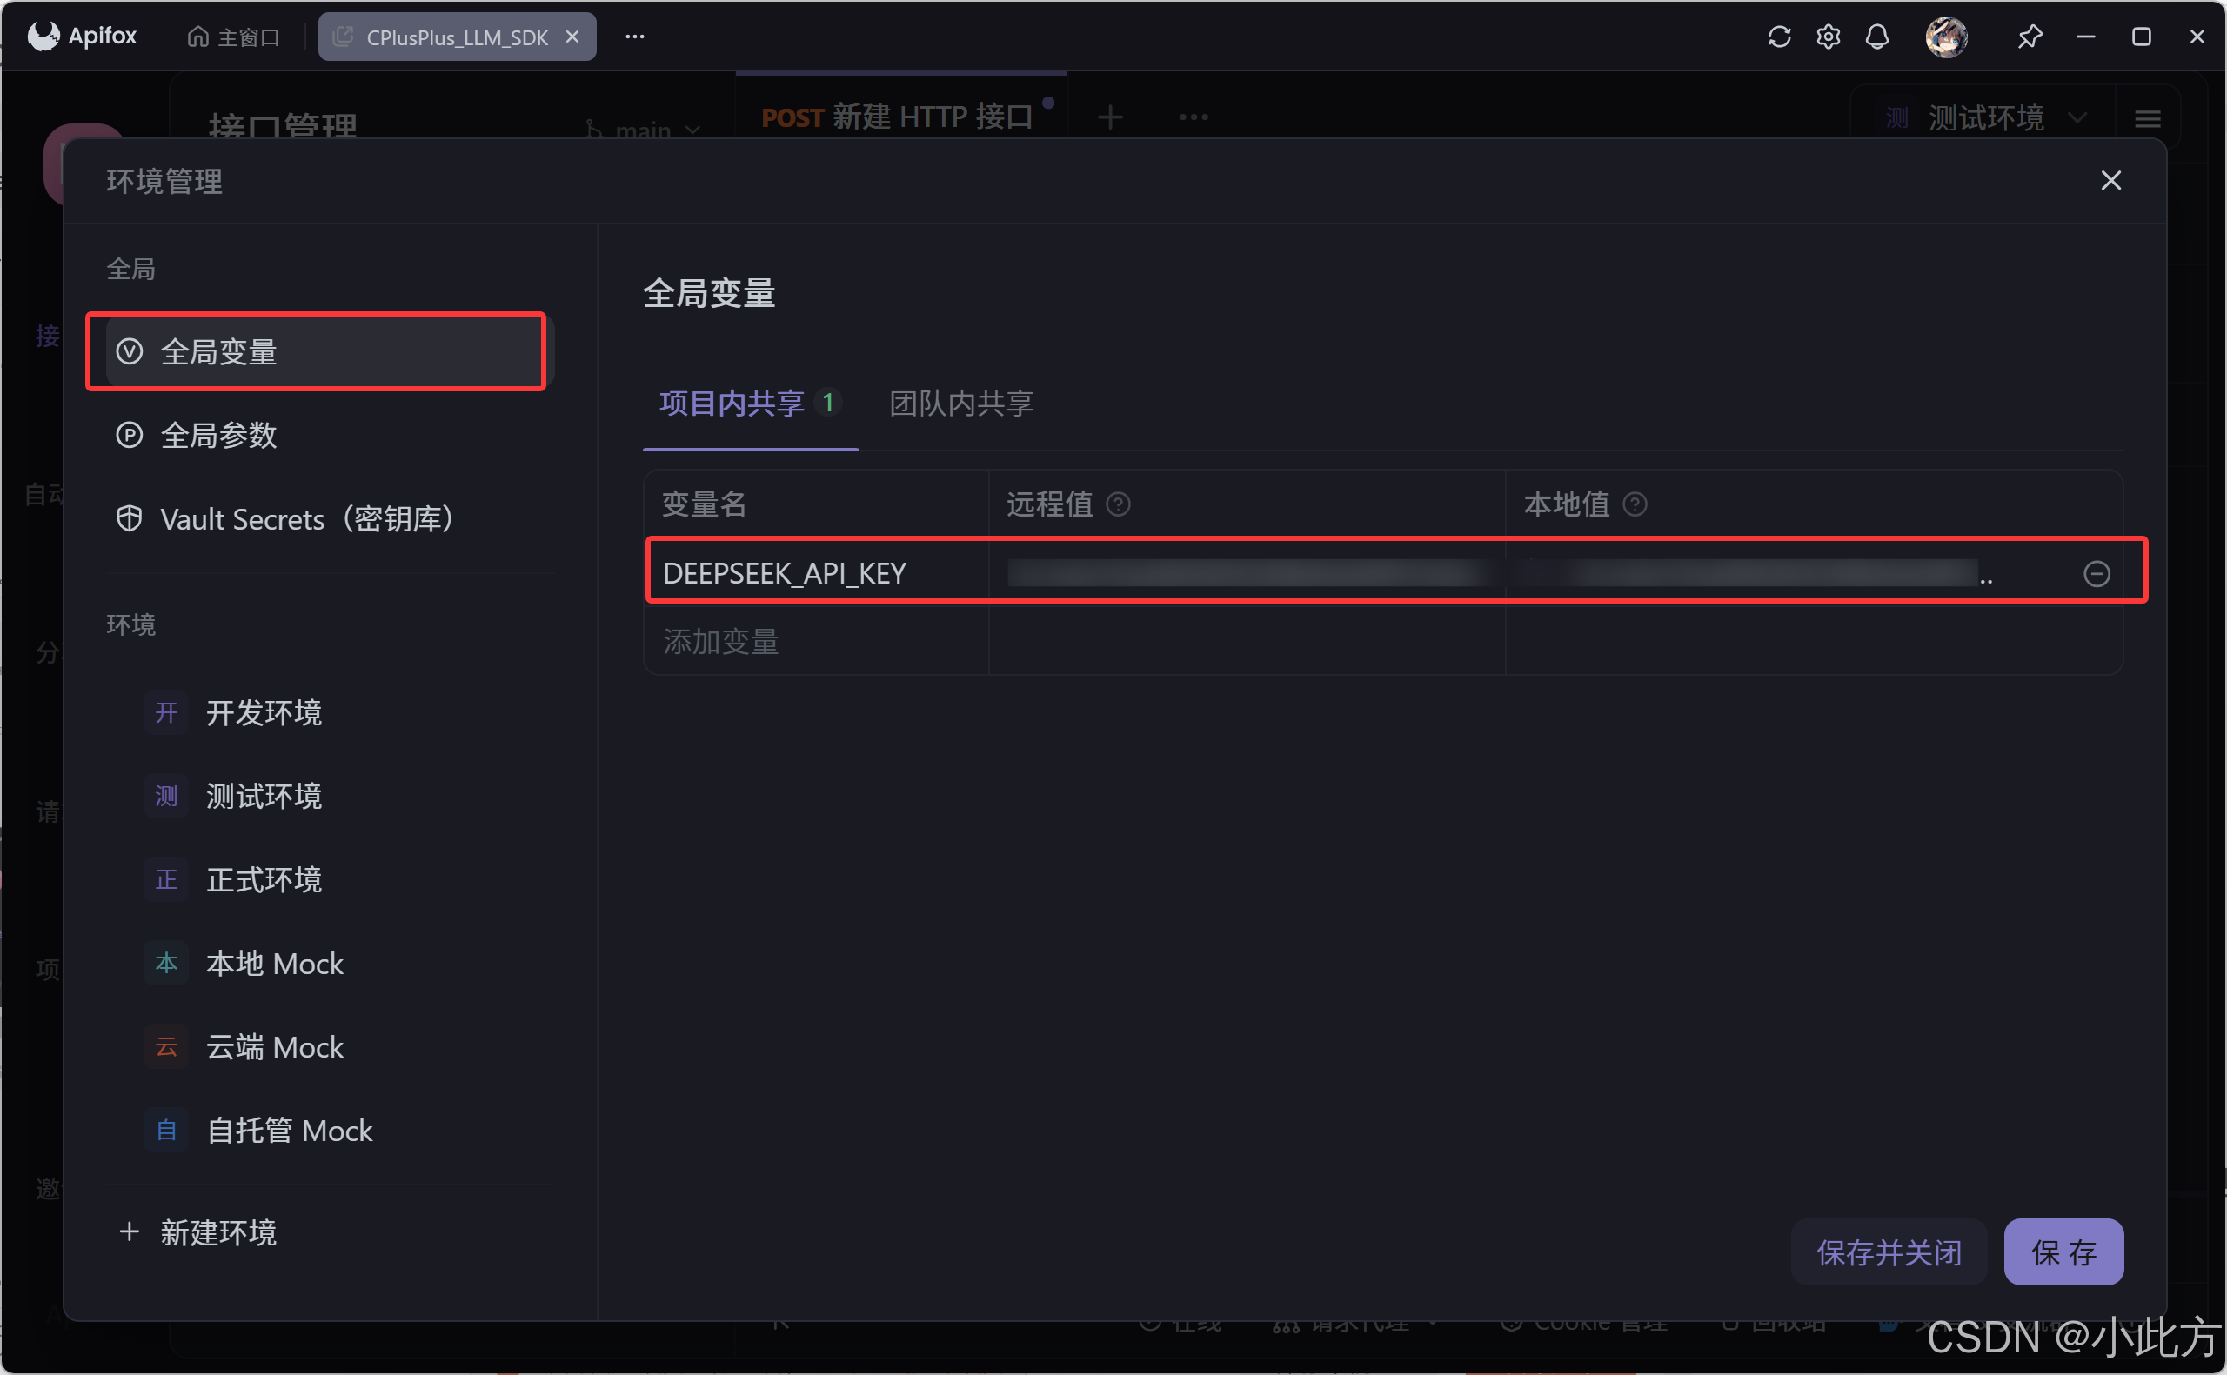Click the refresh sync icon
Image resolution: width=2227 pixels, height=1375 pixels.
[1779, 37]
